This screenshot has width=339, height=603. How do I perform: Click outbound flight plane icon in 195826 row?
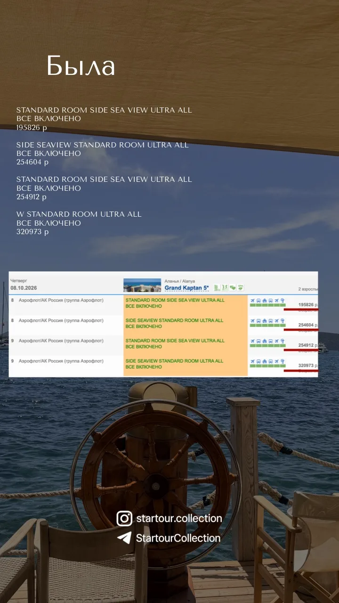252,301
